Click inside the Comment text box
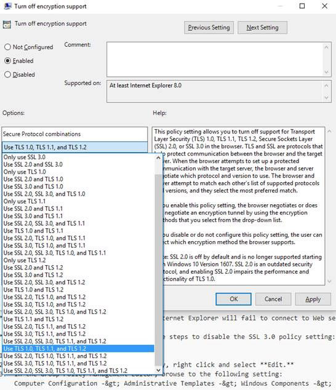 [215, 60]
